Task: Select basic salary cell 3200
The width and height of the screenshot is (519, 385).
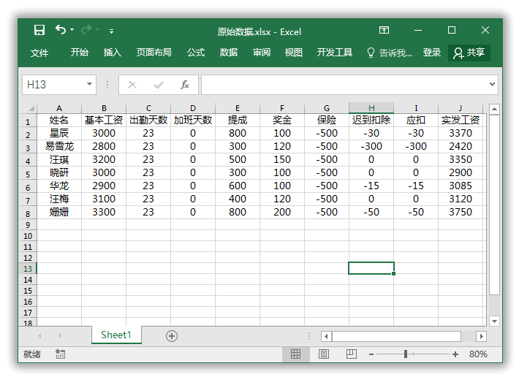Action: 104,159
